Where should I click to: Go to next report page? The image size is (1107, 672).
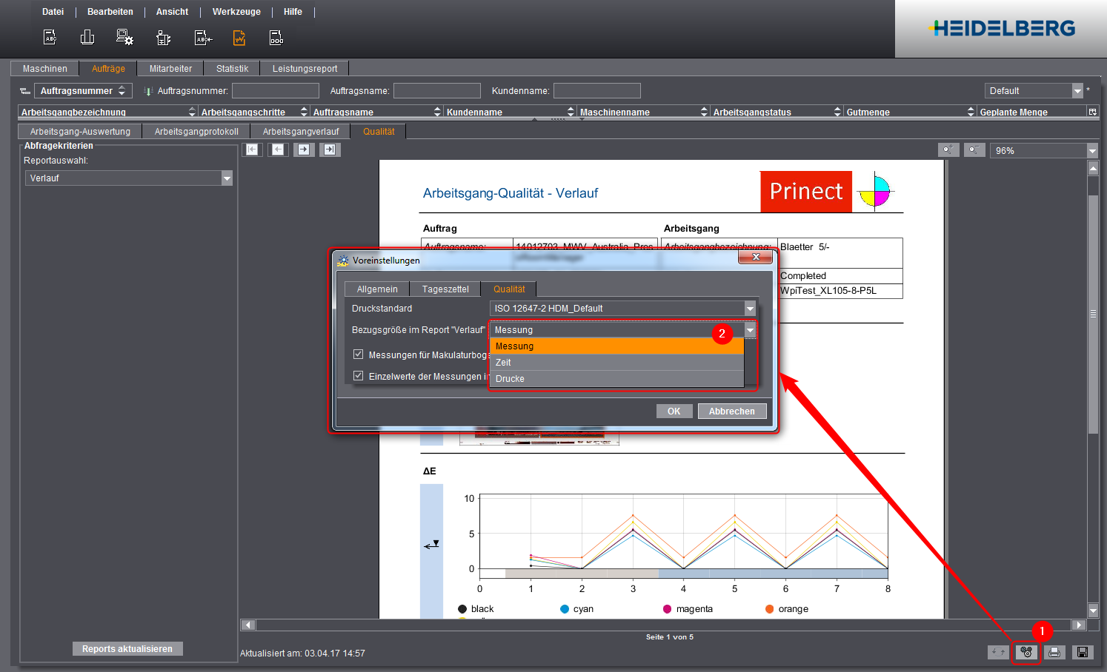pos(304,149)
